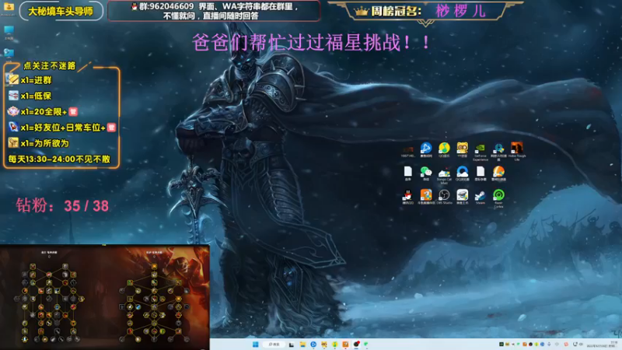Open the NetEase UU accelerator desktop shortcut

[x=498, y=151]
